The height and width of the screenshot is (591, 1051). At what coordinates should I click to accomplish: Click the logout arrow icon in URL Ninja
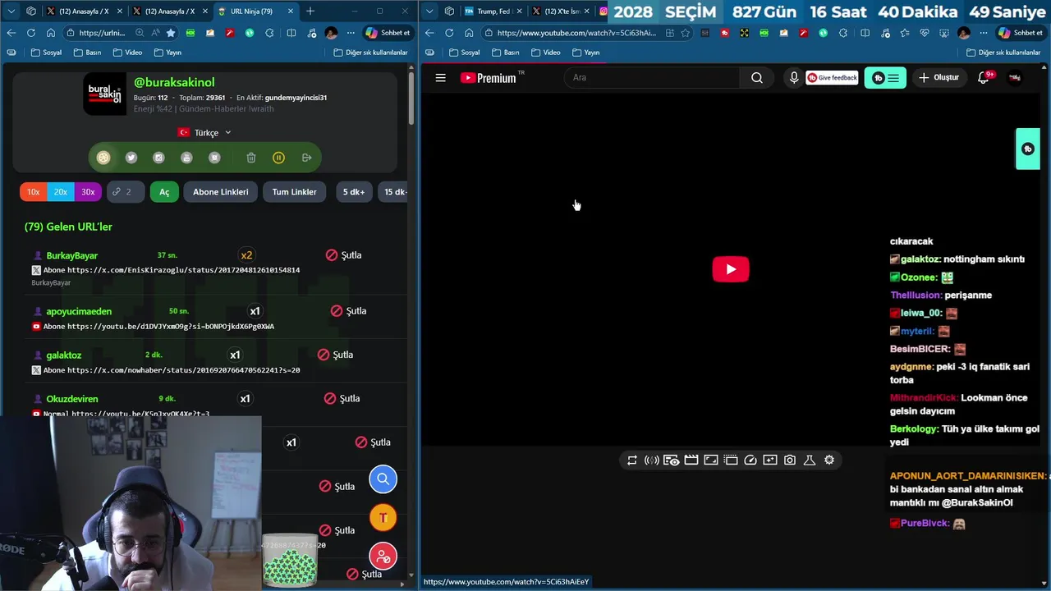tap(306, 158)
